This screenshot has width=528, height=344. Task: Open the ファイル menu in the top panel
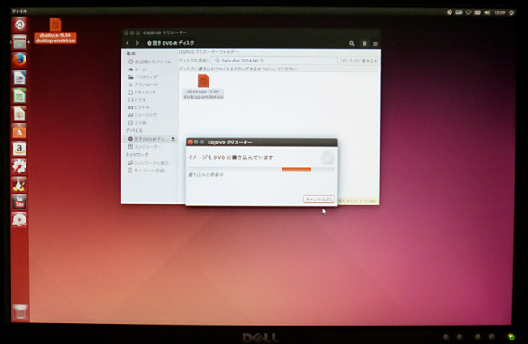[19, 11]
